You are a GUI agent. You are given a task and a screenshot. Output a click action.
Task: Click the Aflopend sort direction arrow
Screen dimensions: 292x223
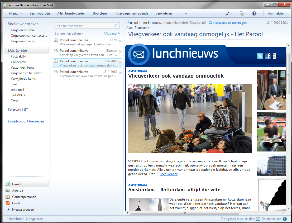click(119, 33)
